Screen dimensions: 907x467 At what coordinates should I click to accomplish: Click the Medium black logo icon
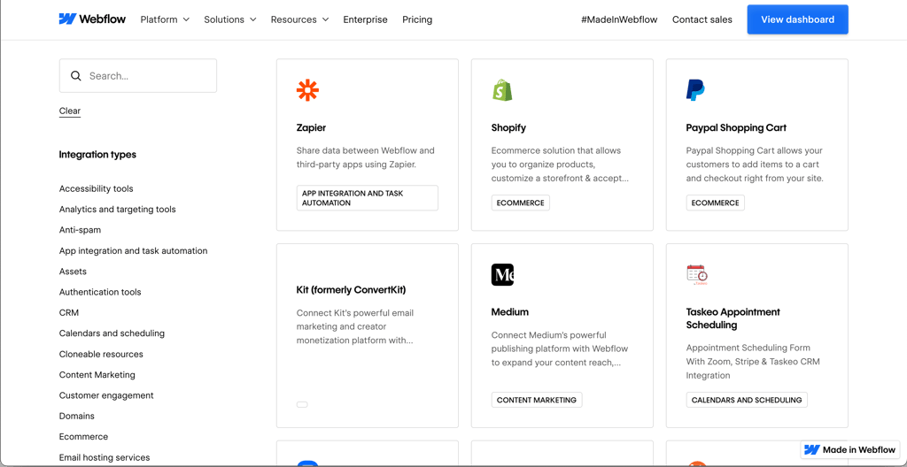tap(502, 274)
